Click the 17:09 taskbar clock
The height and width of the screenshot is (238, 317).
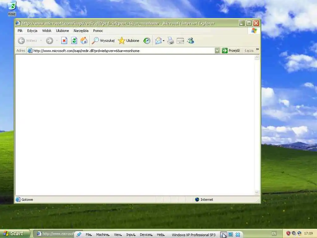[309, 233]
